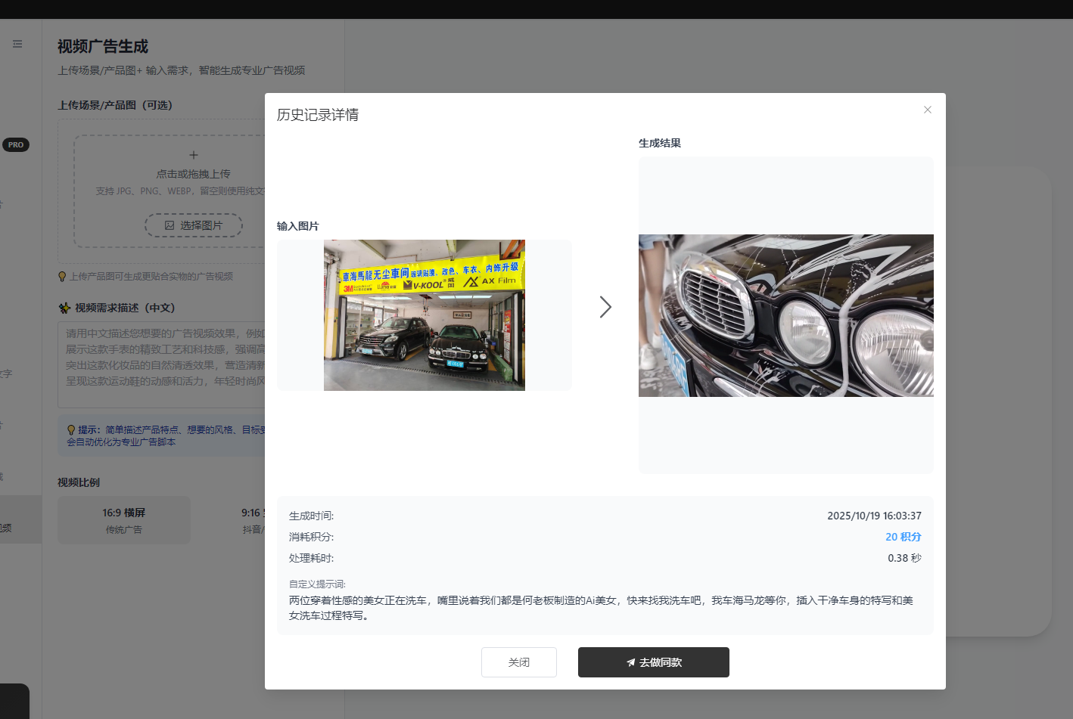Click the 点击或拖拽上传 drop zone text

pyautogui.click(x=193, y=174)
